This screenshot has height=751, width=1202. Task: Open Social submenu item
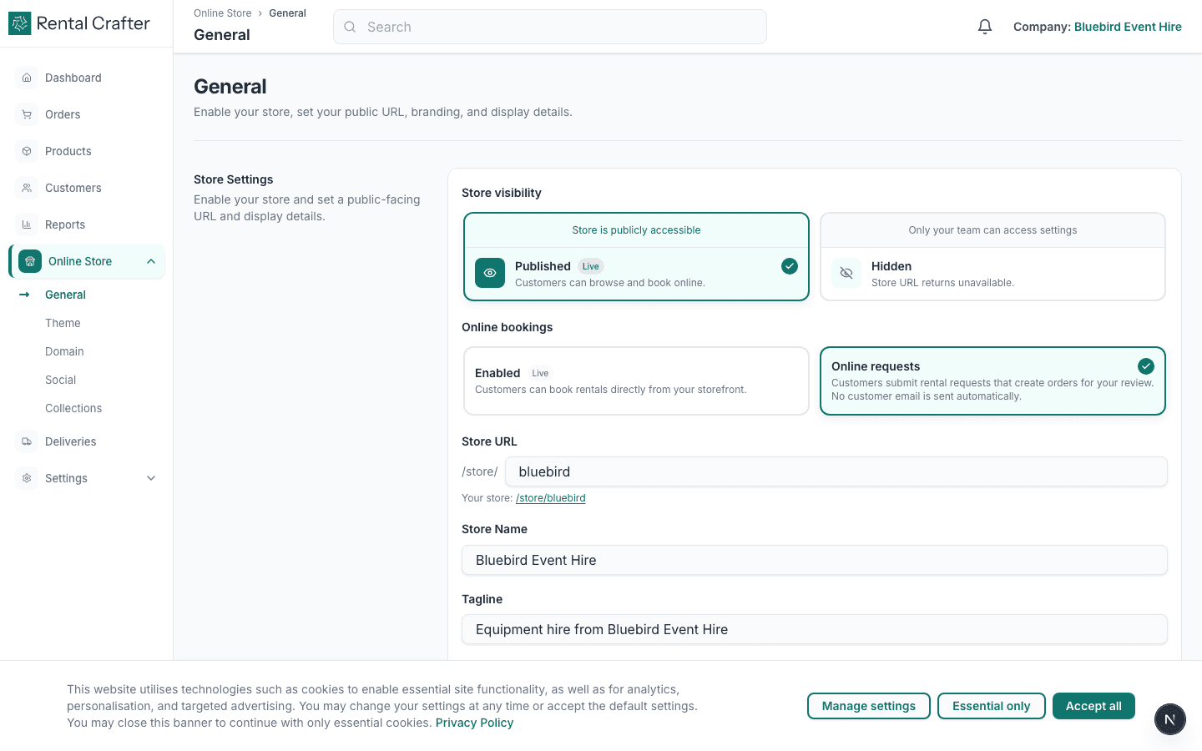click(60, 380)
